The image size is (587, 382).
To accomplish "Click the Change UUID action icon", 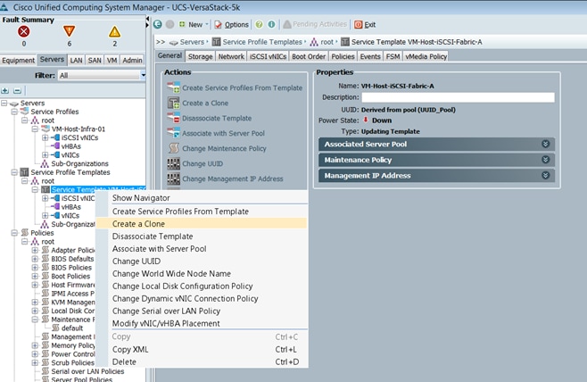I will [173, 163].
